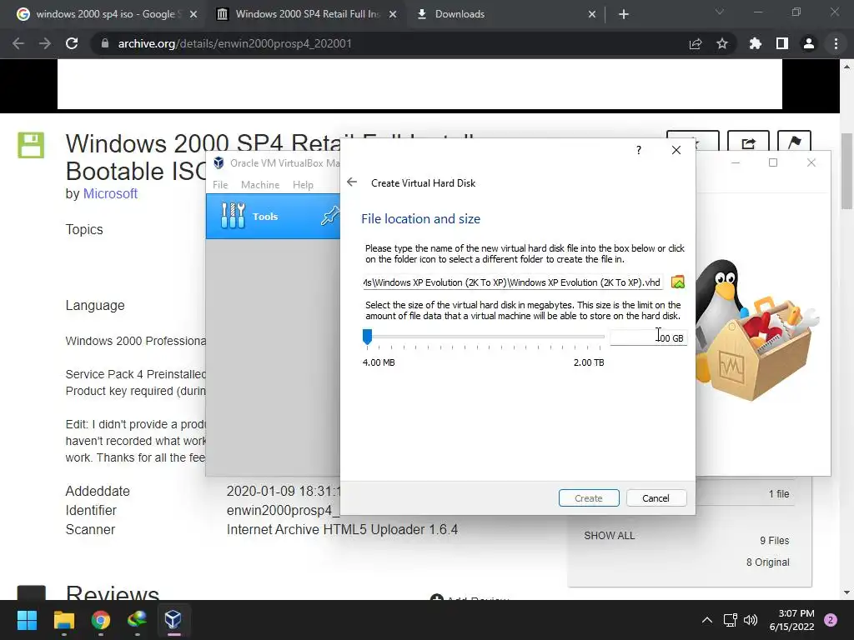
Task: Show hidden system tray icons
Action: 707,620
